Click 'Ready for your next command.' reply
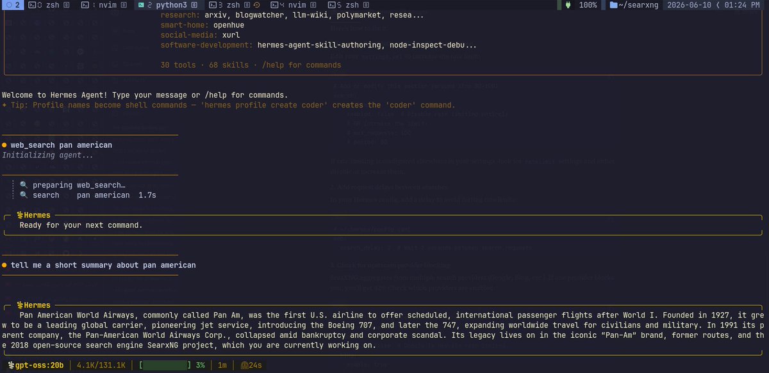Viewport: 769px width, 373px height. pos(81,225)
